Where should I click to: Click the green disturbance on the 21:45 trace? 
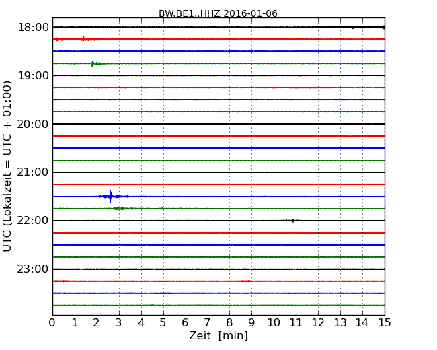click(x=119, y=209)
